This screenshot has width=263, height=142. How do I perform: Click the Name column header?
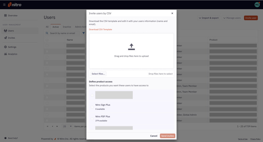pyautogui.click(x=70, y=40)
